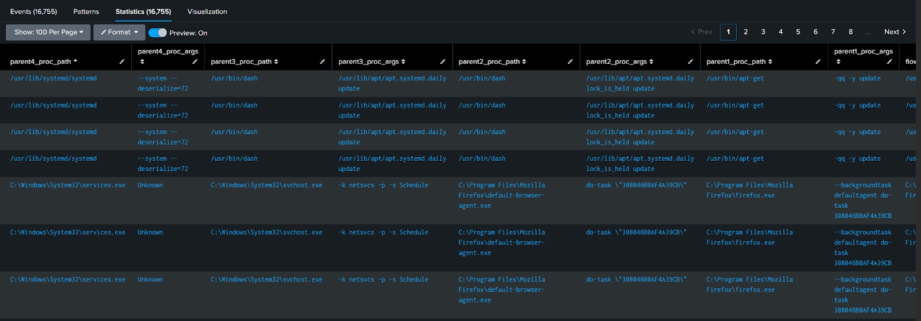Image resolution: width=921 pixels, height=321 pixels.
Task: Edit the parent3_proc_args column with pencil icon
Action: click(x=443, y=61)
